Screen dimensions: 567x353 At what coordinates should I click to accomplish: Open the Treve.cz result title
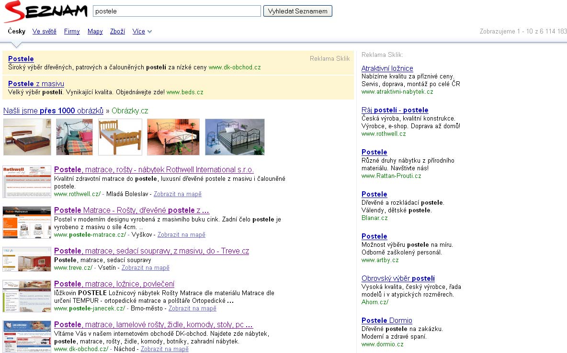tap(151, 251)
